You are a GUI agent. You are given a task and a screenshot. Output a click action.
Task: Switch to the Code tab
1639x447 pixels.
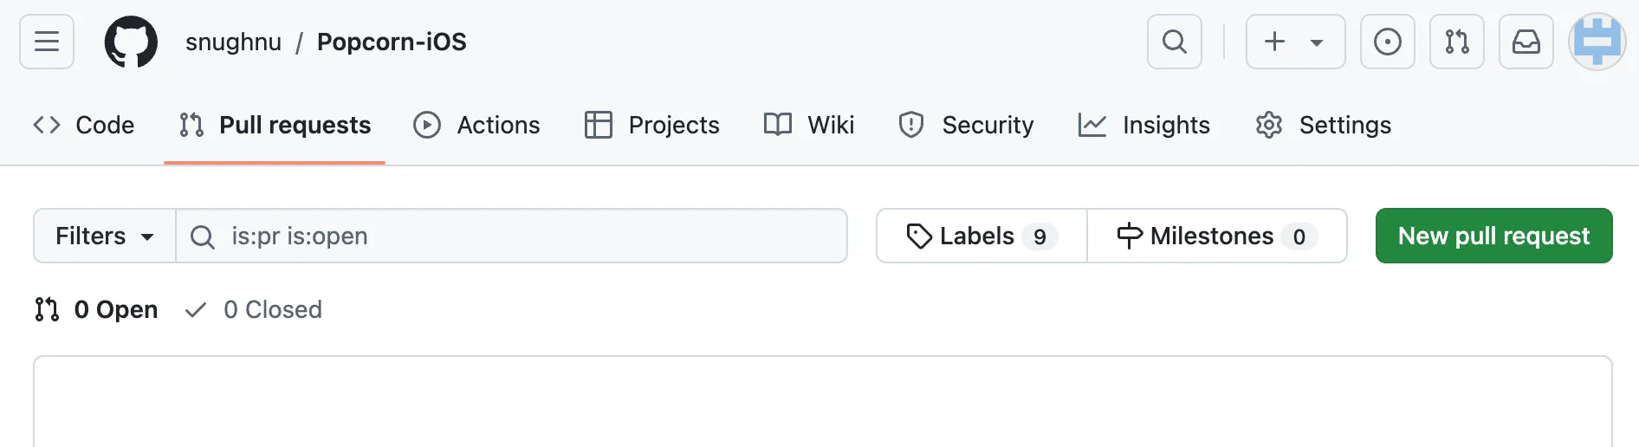(x=84, y=125)
